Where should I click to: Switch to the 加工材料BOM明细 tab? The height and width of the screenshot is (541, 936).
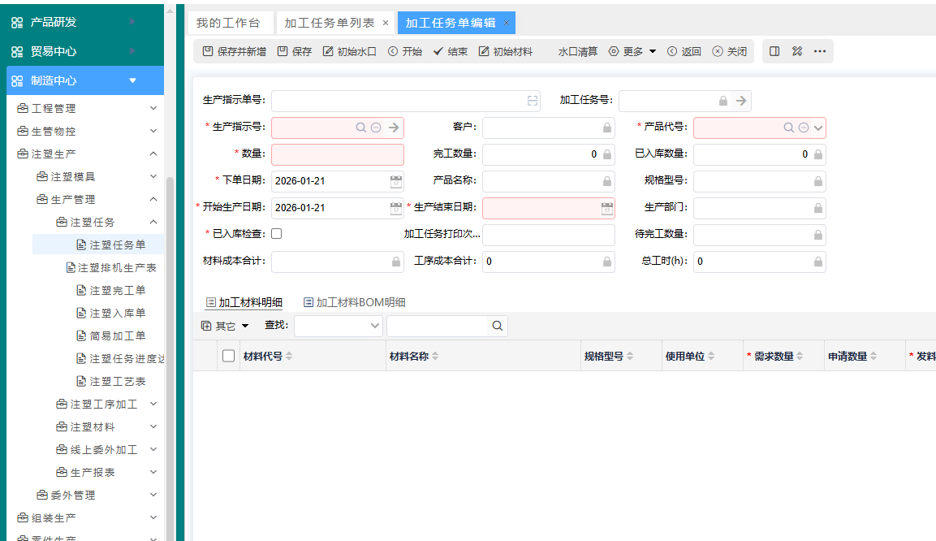tap(354, 302)
